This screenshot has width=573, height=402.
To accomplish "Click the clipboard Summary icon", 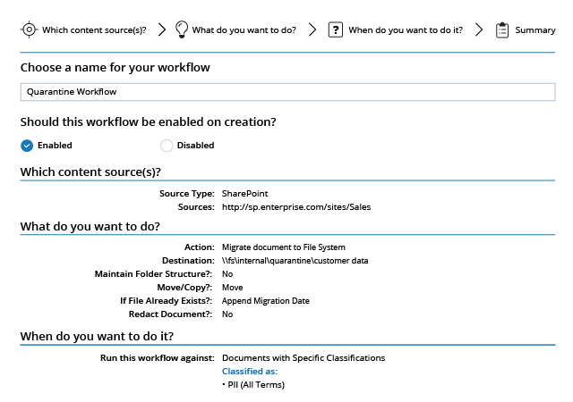I will coord(502,29).
